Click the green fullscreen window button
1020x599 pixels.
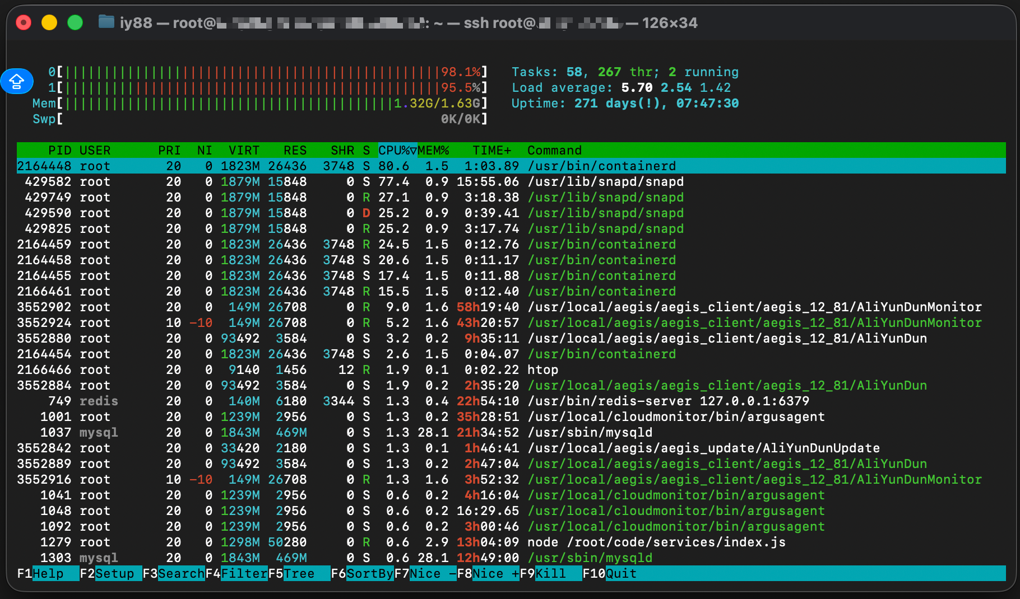tap(75, 22)
